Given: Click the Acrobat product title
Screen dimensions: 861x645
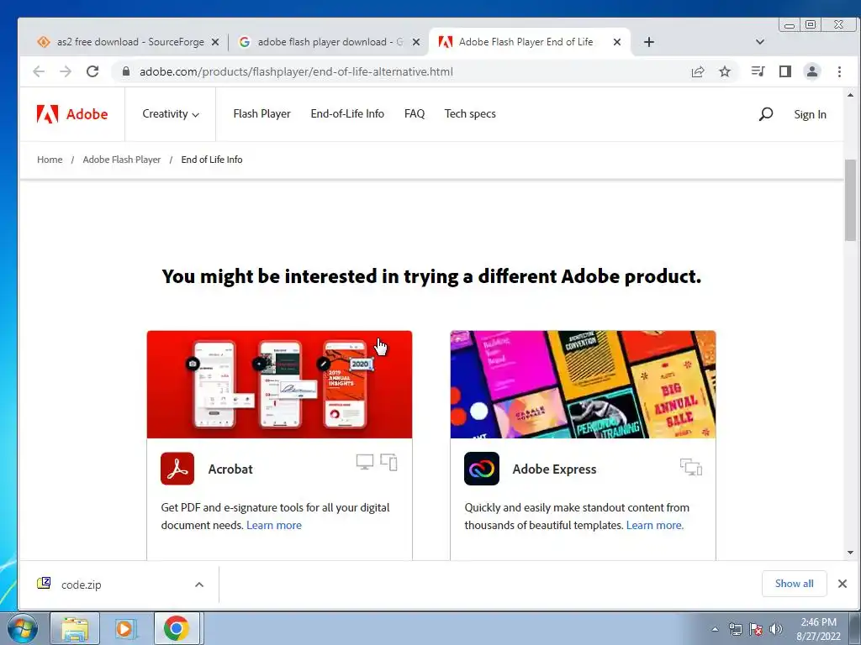Looking at the screenshot, I should tap(230, 469).
